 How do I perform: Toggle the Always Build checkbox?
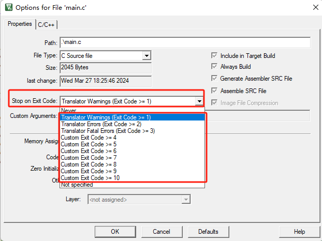click(x=214, y=67)
